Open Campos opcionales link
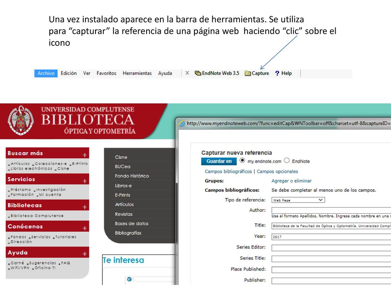 pos(277,171)
